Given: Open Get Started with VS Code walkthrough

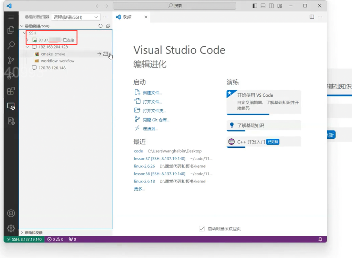Looking at the screenshot, I should (264, 102).
